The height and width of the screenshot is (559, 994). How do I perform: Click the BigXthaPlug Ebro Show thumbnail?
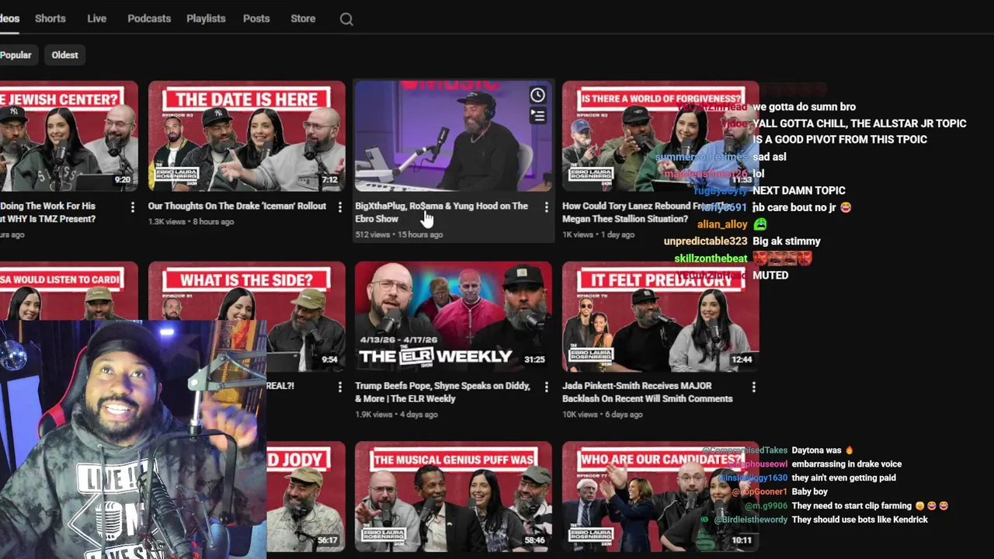tap(454, 136)
